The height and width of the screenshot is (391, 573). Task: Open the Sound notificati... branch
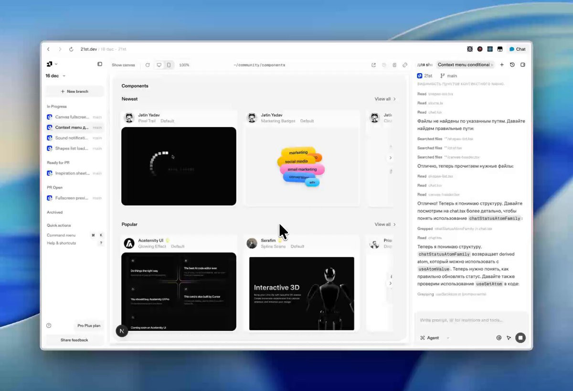74,138
